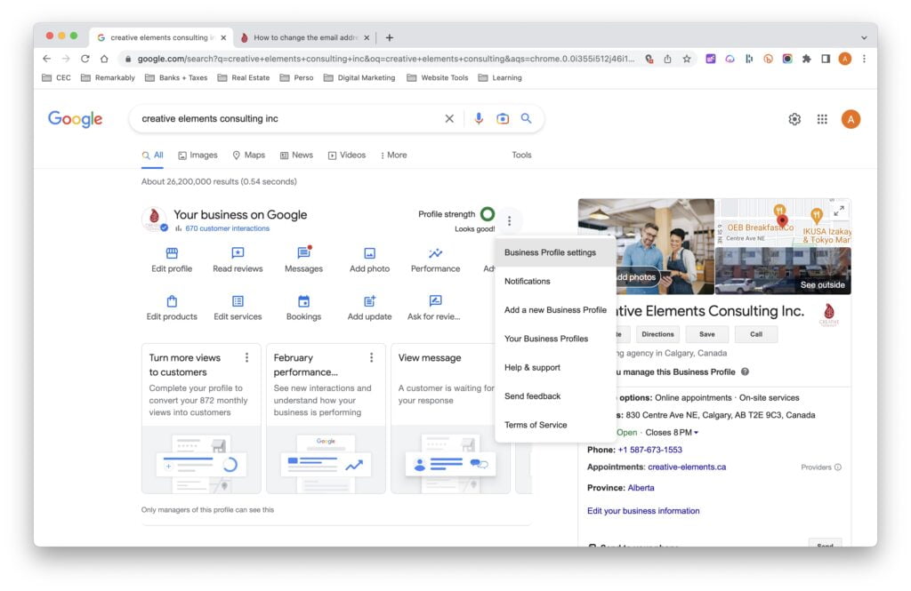911x591 pixels.
Task: Click the phone number +1 587-673-1553
Action: pyautogui.click(x=649, y=450)
